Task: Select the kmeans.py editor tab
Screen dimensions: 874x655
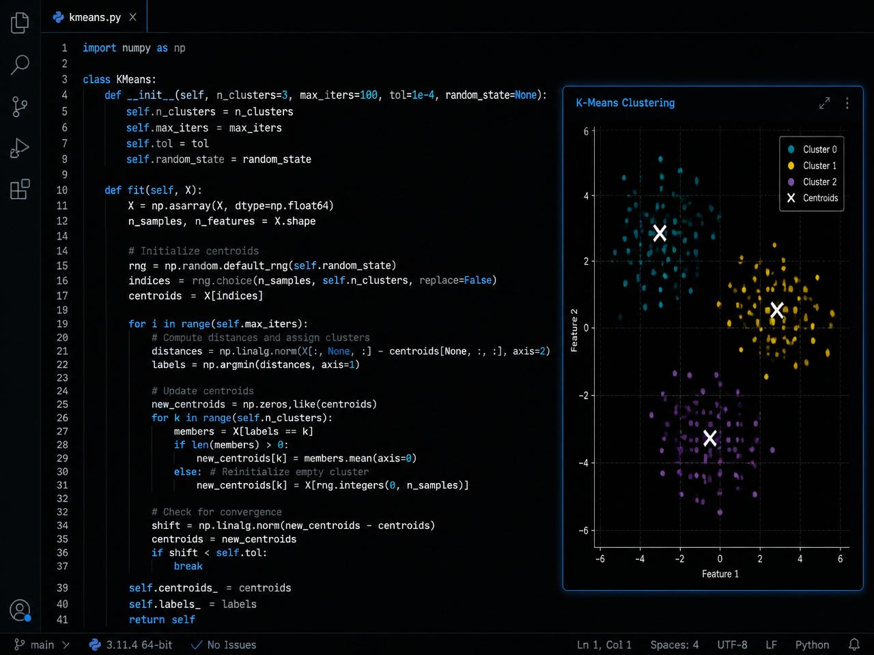Action: [x=94, y=17]
